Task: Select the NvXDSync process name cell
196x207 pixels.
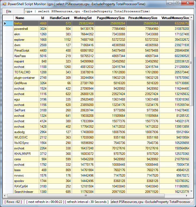Action: [x=26, y=143]
